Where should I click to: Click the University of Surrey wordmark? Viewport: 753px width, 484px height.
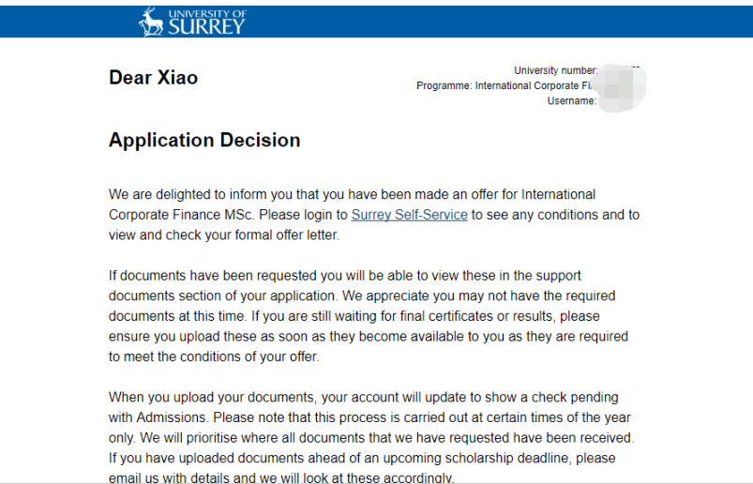[x=205, y=21]
